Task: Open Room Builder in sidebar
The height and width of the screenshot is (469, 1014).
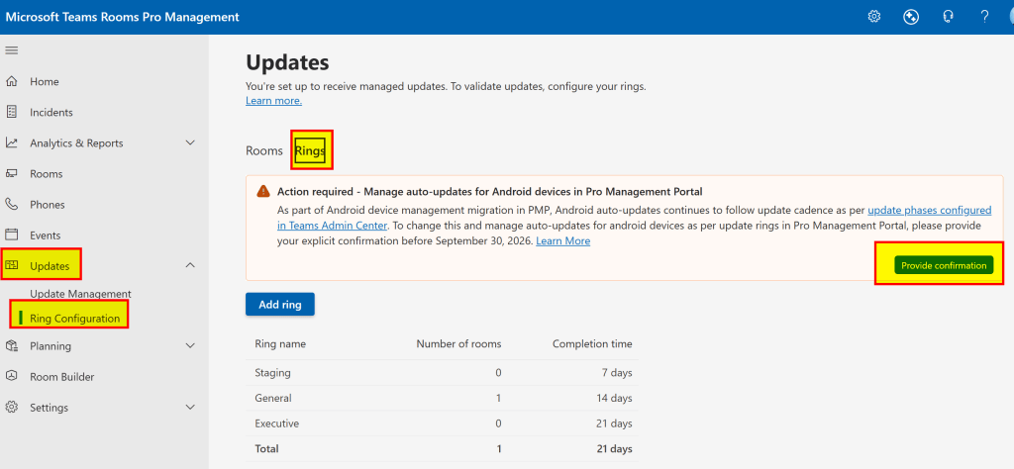Action: 62,377
